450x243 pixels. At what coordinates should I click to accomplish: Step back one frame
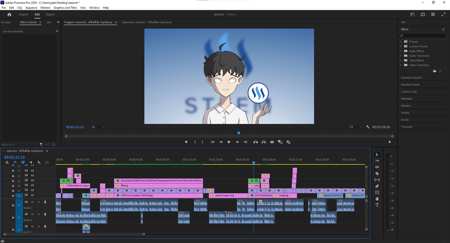tap(221, 142)
